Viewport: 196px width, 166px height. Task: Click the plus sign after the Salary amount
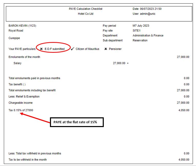[128, 63]
